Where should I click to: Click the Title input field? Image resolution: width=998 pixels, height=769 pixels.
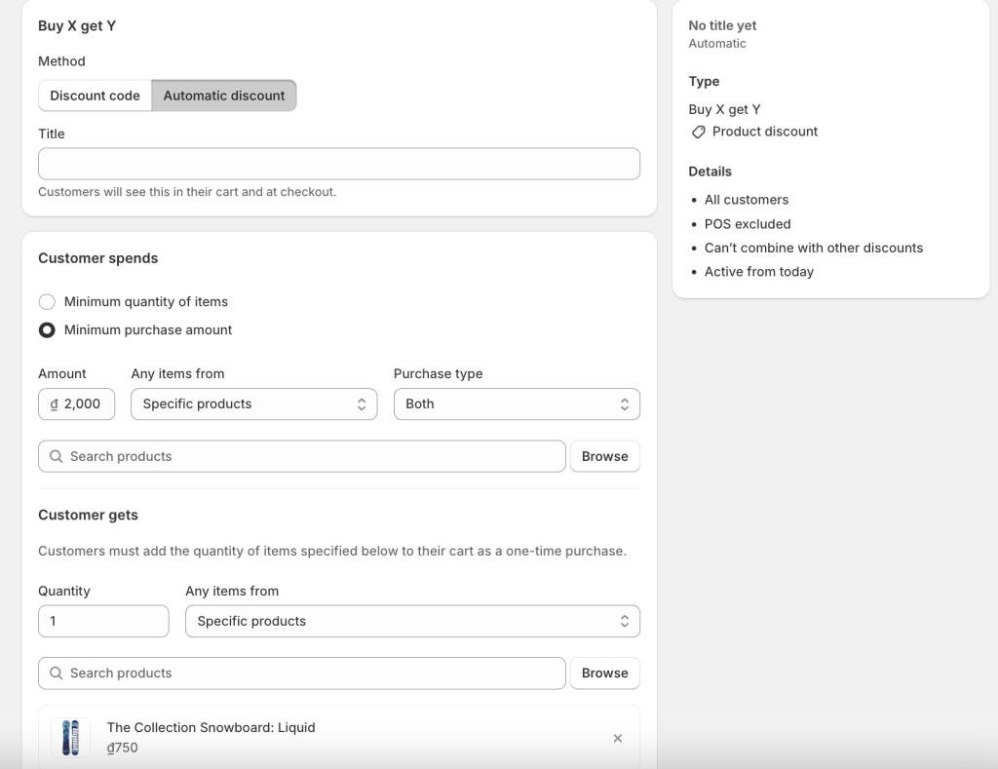pyautogui.click(x=338, y=164)
